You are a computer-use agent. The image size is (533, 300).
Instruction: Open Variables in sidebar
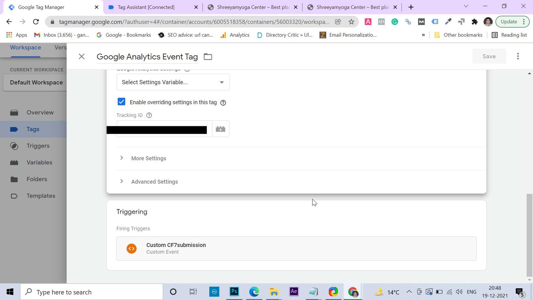click(33, 162)
